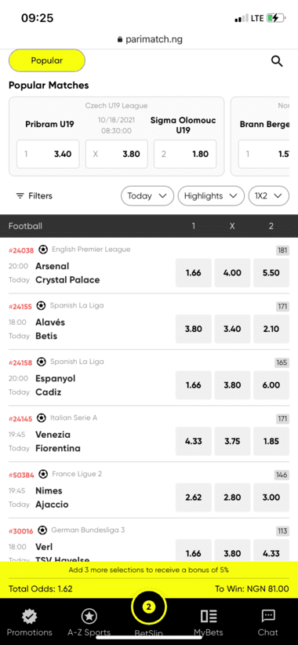Toggle Betis away win odds 2.10
The width and height of the screenshot is (298, 645).
(271, 329)
